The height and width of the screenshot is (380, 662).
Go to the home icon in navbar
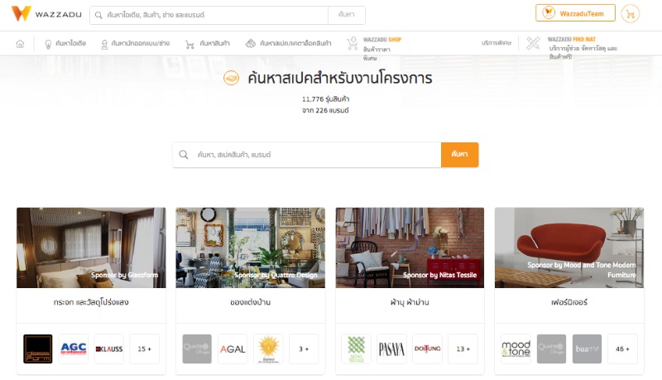tap(20, 44)
